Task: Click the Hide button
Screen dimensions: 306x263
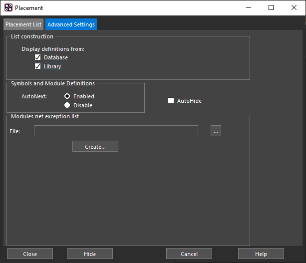Action: [x=90, y=254]
